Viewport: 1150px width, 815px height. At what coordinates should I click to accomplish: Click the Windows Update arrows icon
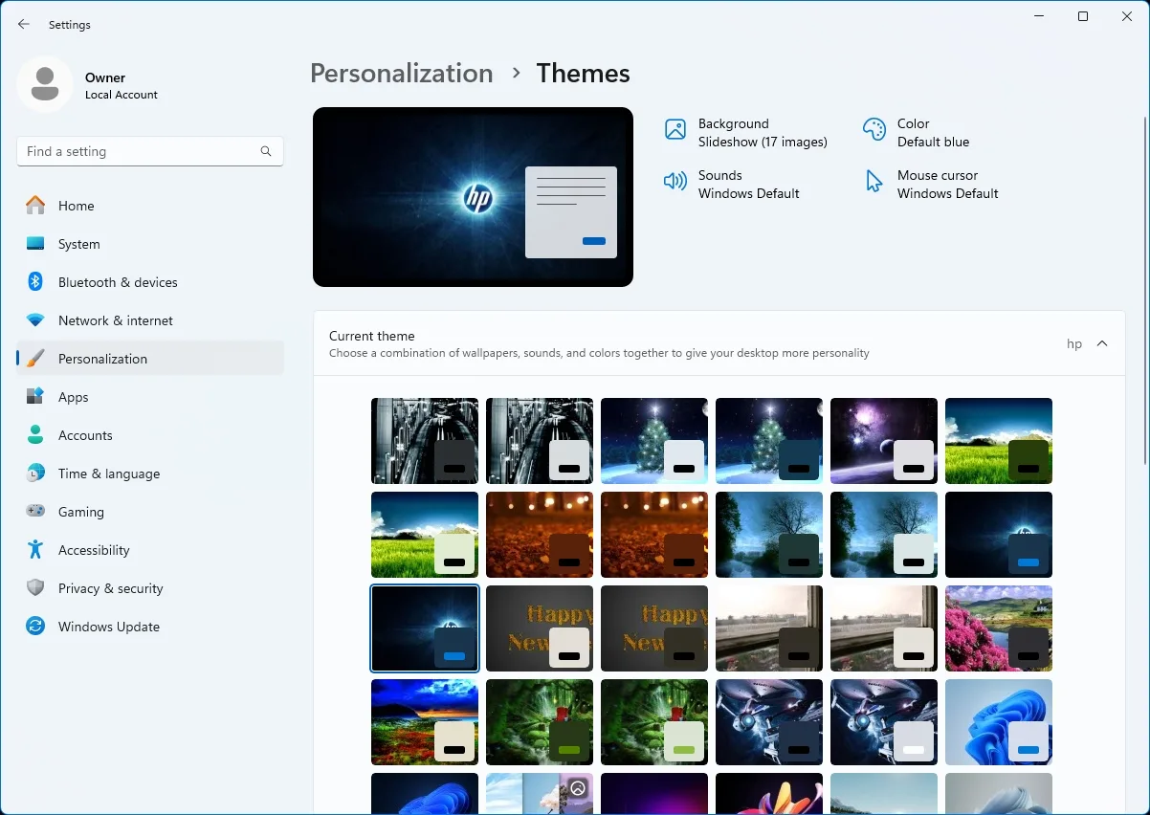click(35, 627)
